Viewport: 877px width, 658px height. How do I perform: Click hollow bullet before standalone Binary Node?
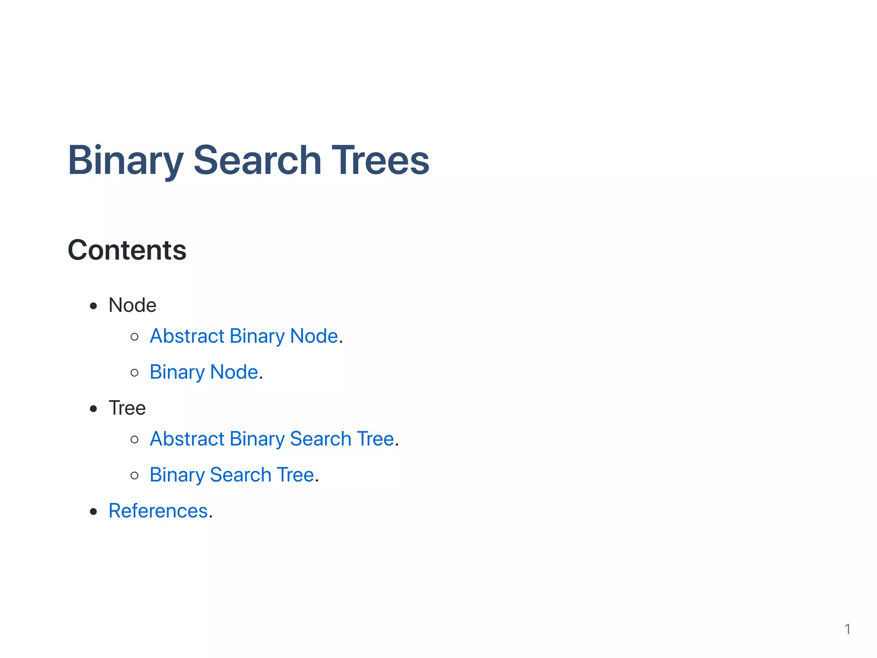[134, 373]
